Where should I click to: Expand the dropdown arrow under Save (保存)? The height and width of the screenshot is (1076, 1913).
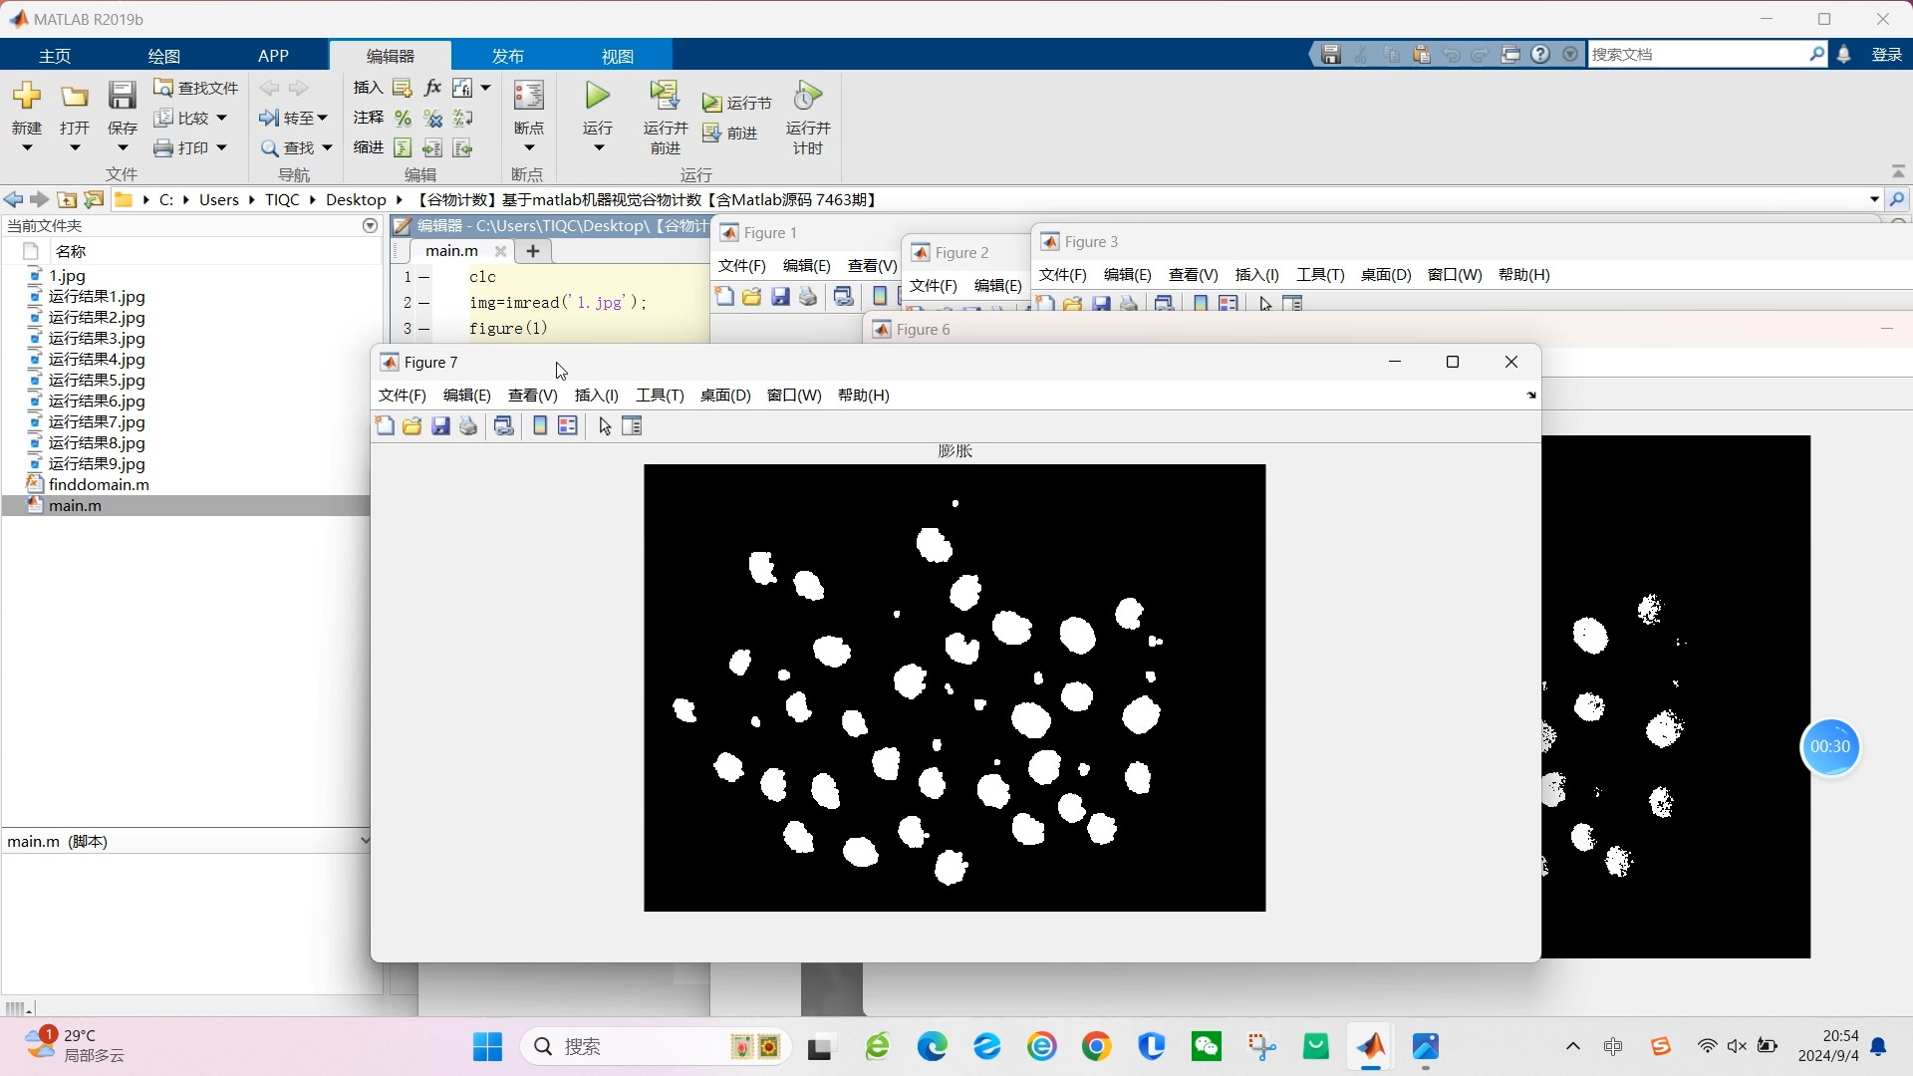point(123,148)
